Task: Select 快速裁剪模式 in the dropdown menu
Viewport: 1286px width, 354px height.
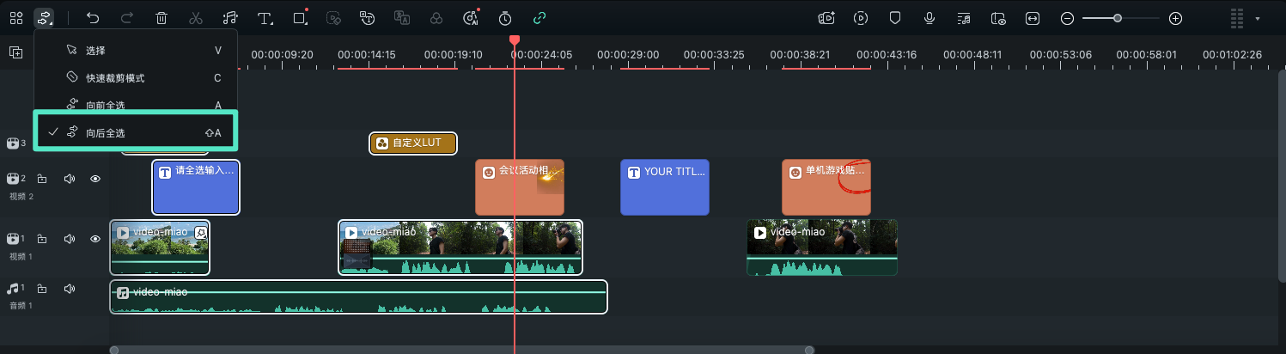Action: coord(115,78)
